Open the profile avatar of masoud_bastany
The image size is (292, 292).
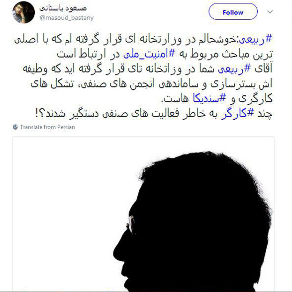23,12
